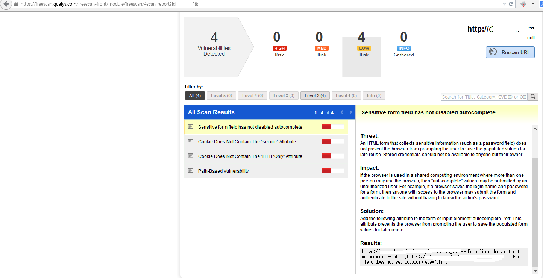This screenshot has height=278, width=543.
Task: Click the detail panel scrollbar up arrow
Action: pyautogui.click(x=535, y=128)
